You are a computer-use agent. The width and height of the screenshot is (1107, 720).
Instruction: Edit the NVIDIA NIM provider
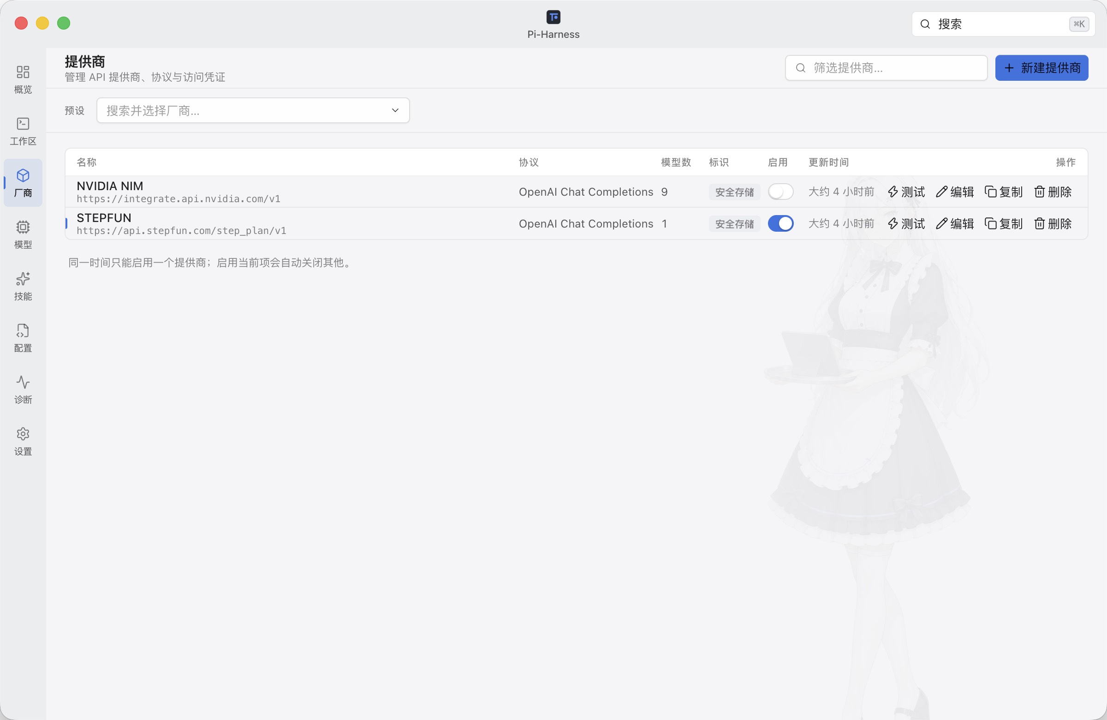click(955, 192)
